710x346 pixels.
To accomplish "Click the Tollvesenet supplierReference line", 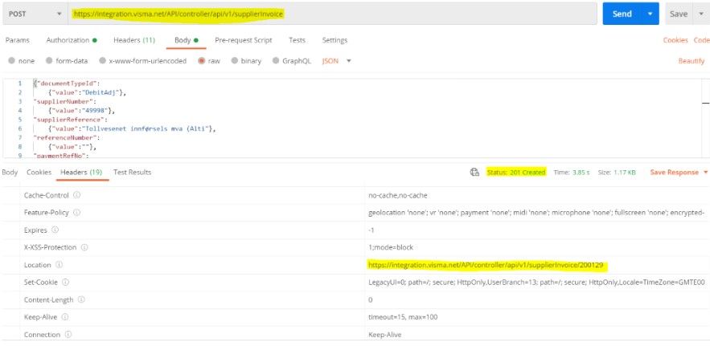I will click(x=132, y=129).
